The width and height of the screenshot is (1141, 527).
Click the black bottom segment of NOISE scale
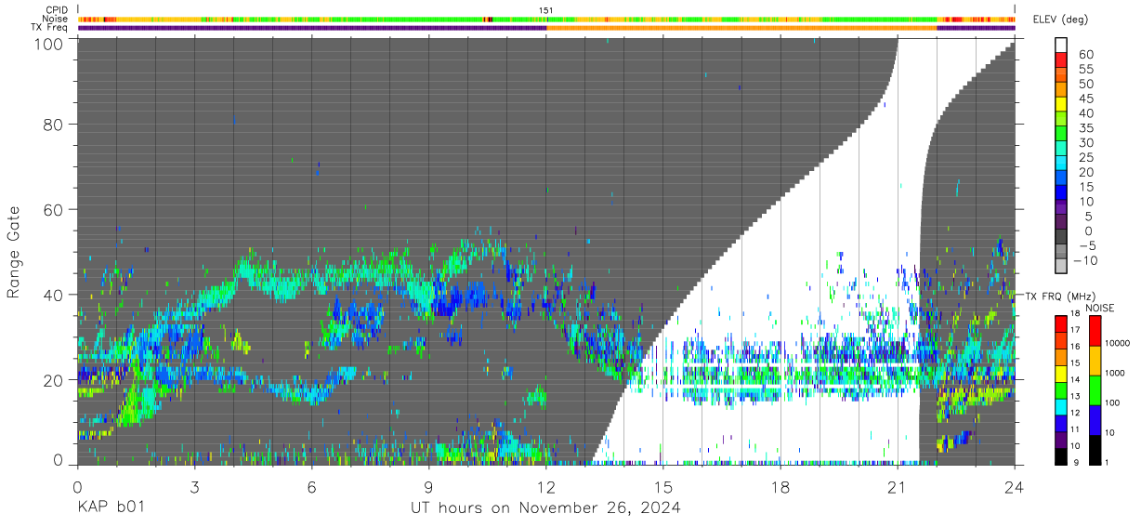point(1095,449)
